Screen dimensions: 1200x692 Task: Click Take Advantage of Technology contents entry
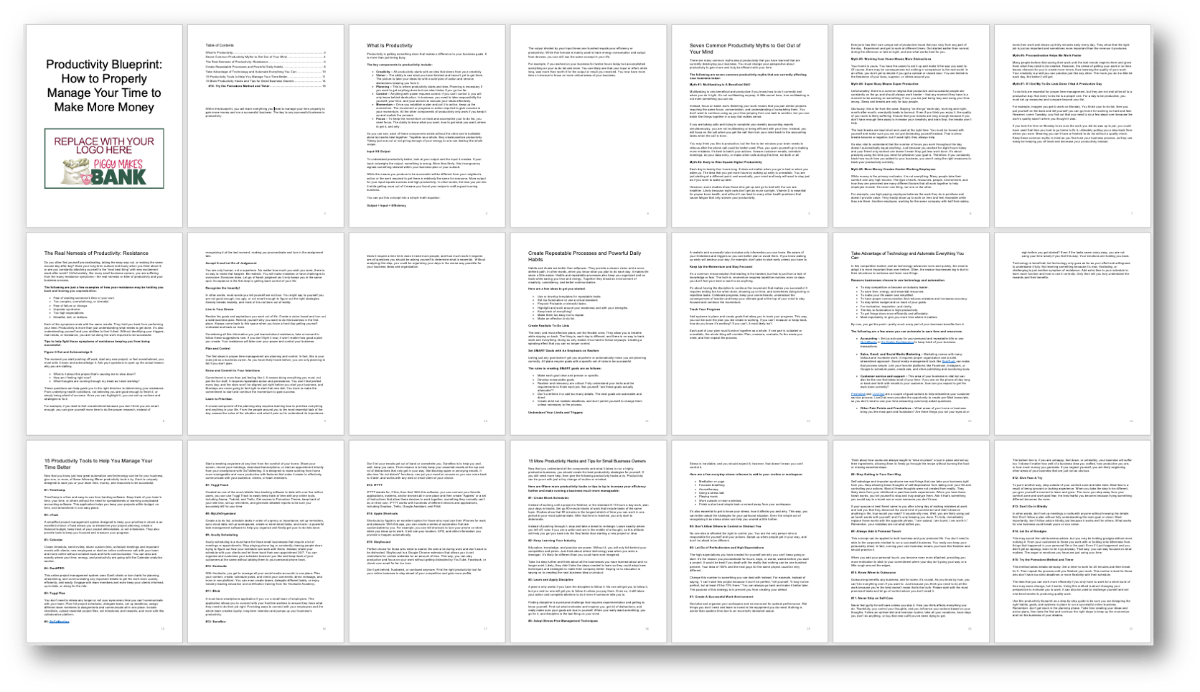pyautogui.click(x=266, y=72)
